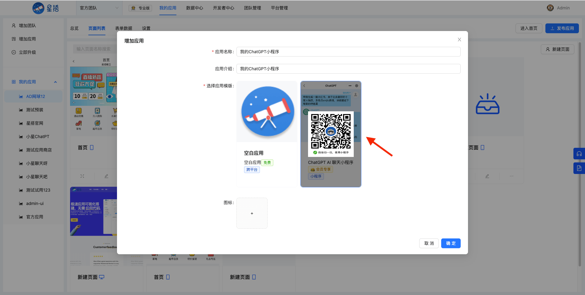585x295 pixels.
Task: Focus the page name search field
Action: tap(95, 49)
